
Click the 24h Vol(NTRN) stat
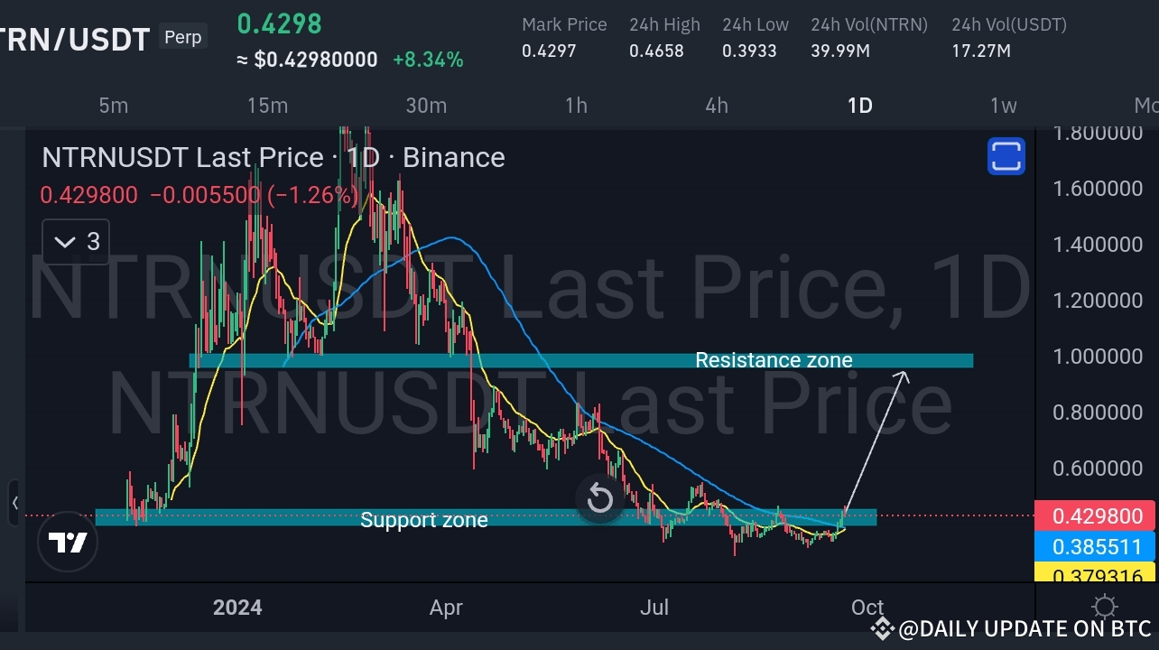point(868,38)
